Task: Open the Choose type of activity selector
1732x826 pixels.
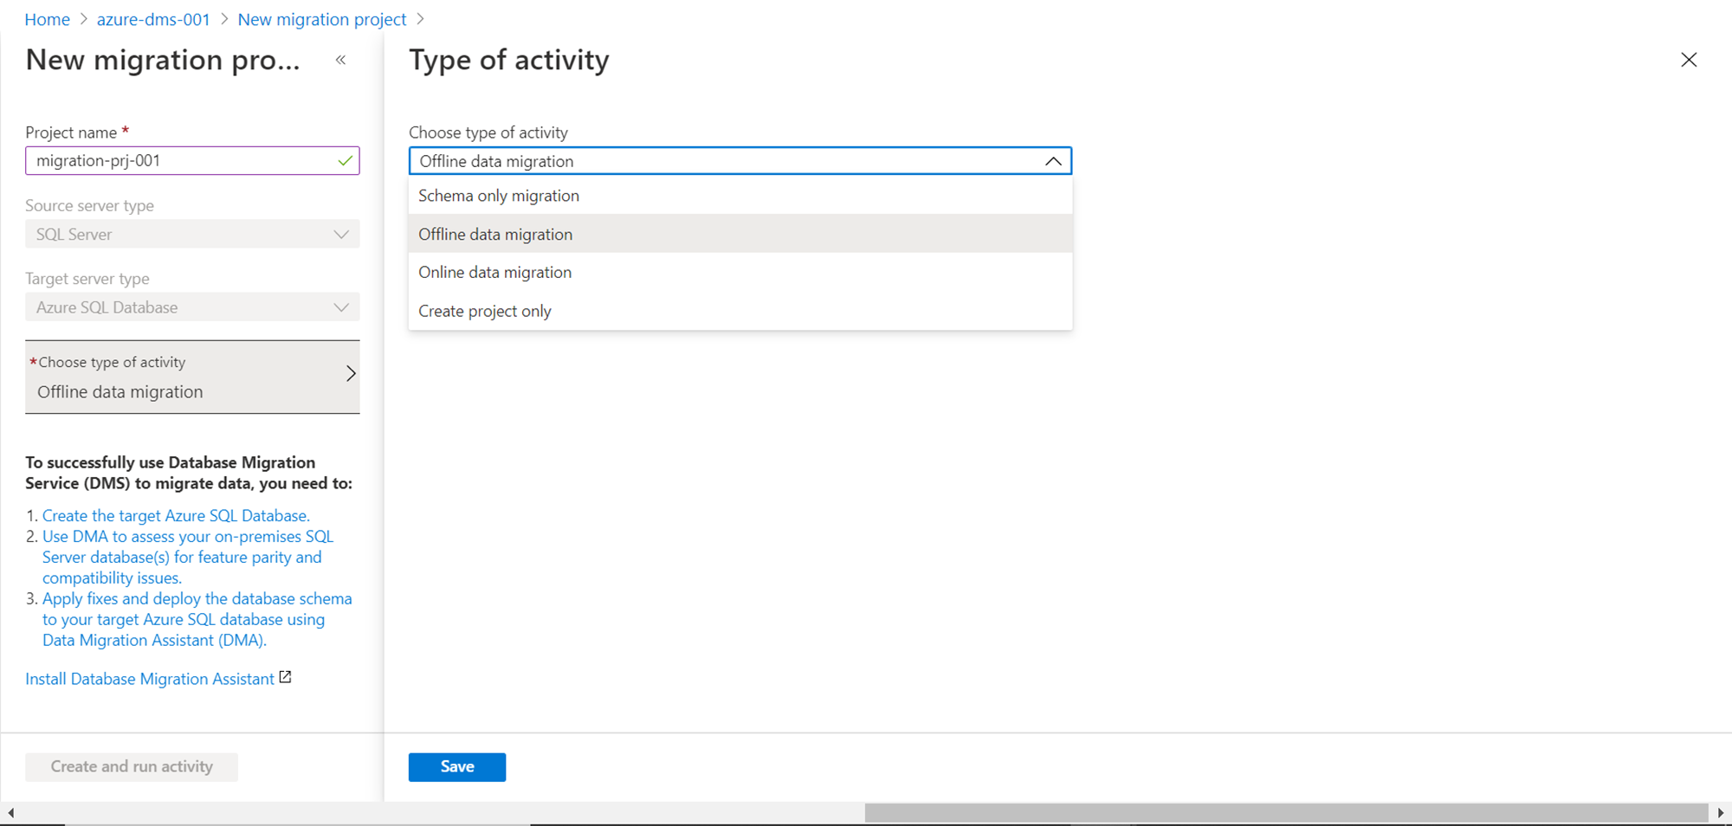Action: (192, 377)
